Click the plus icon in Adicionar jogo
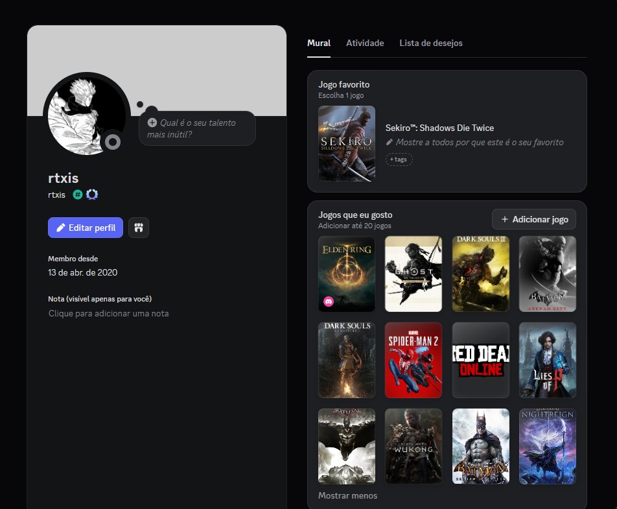The width and height of the screenshot is (617, 509). pyautogui.click(x=504, y=219)
